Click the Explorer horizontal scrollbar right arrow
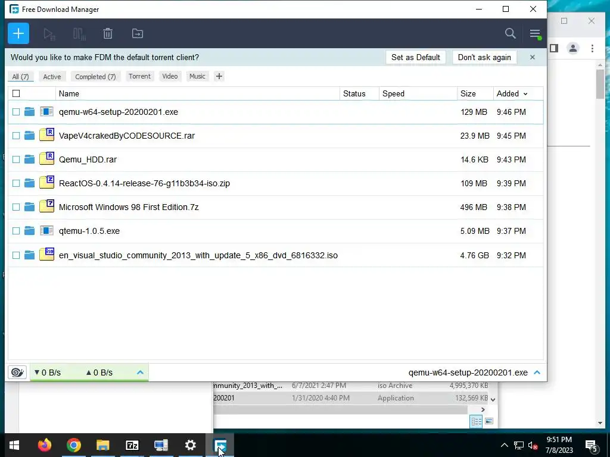Viewport: 610px width, 457px height. pyautogui.click(x=483, y=409)
